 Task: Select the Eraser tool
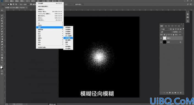(2, 37)
